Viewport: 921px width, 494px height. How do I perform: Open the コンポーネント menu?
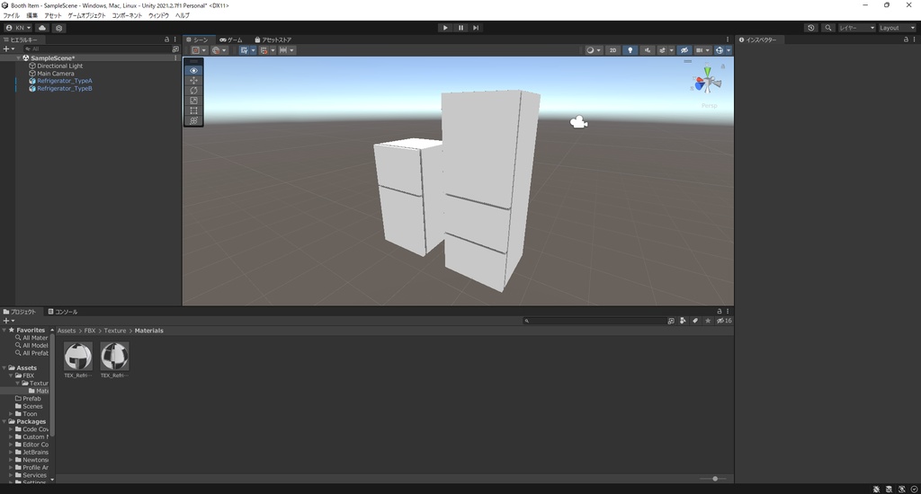(x=127, y=16)
